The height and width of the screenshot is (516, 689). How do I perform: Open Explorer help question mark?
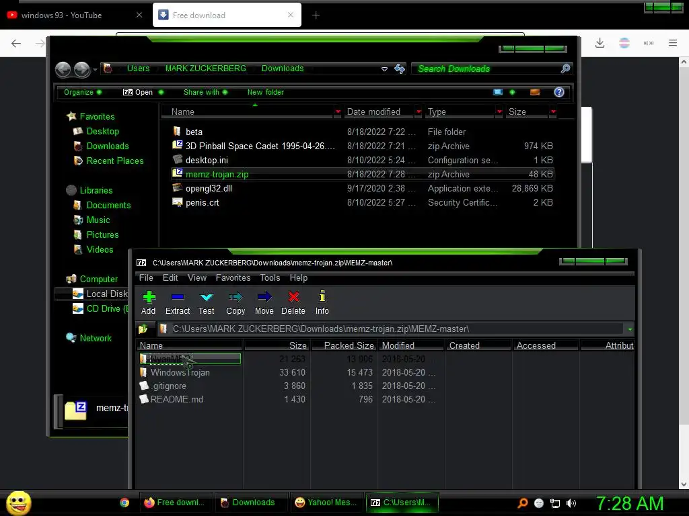(x=559, y=92)
